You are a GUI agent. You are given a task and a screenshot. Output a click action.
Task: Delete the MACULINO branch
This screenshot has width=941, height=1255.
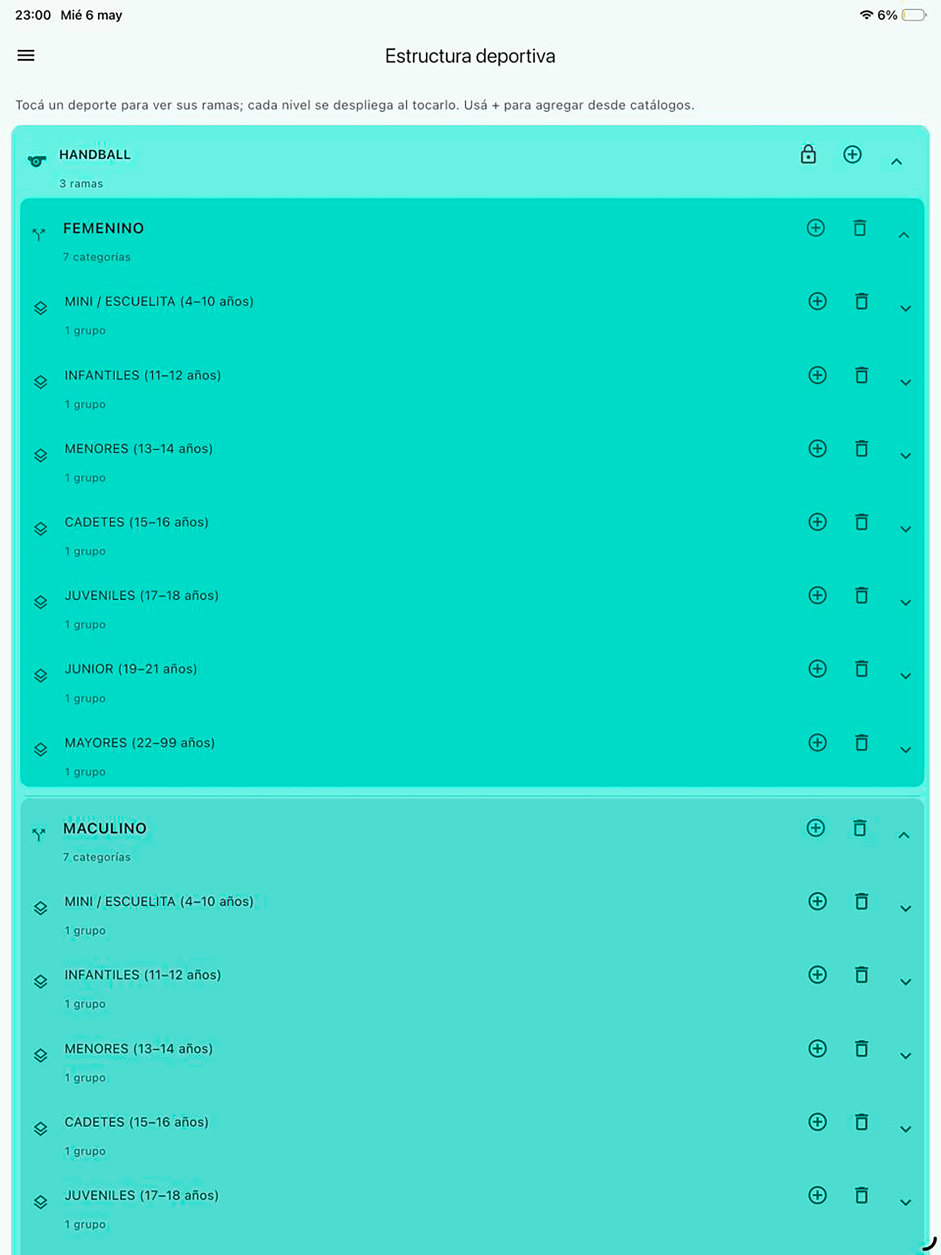click(x=860, y=828)
